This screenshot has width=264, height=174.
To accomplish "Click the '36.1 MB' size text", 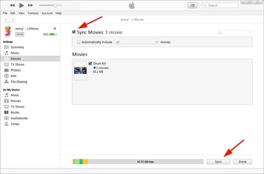I will pos(98,72).
